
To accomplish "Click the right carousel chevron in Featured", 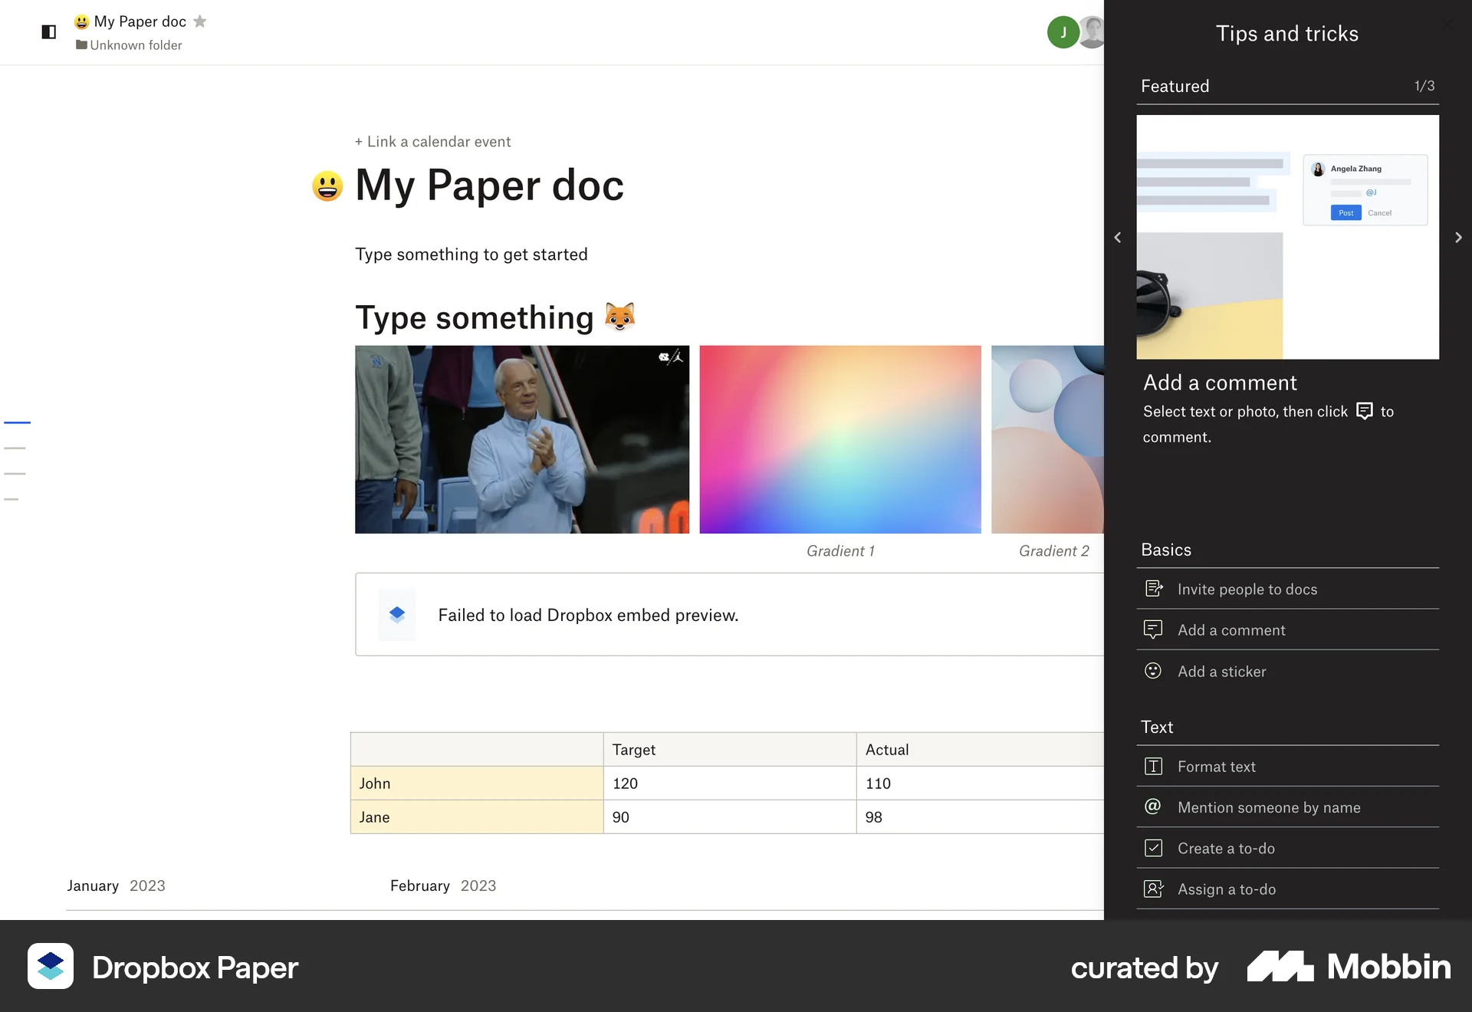I will (1458, 237).
